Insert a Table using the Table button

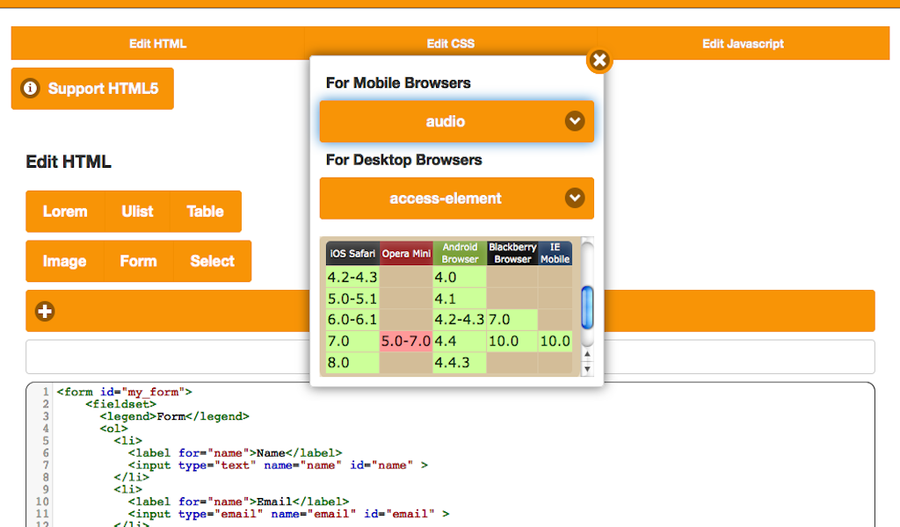tap(205, 212)
